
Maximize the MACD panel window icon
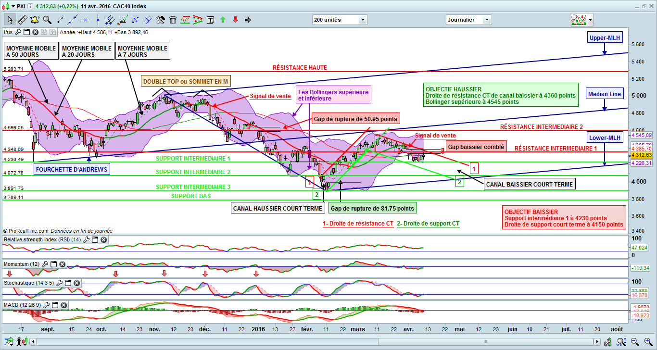[54, 305]
